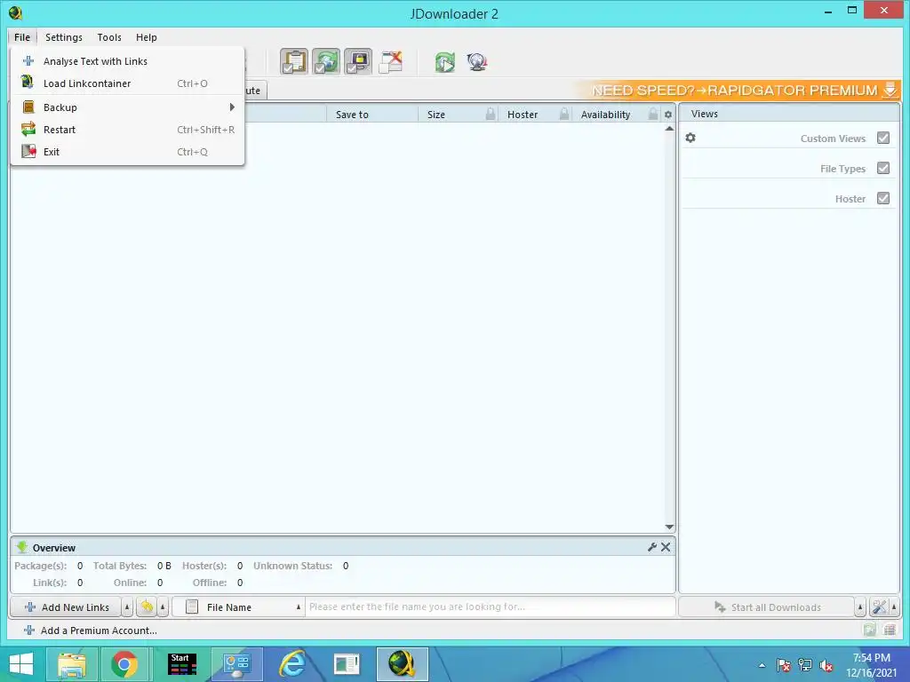
Task: Click the Start all Downloads button
Action: click(x=767, y=607)
